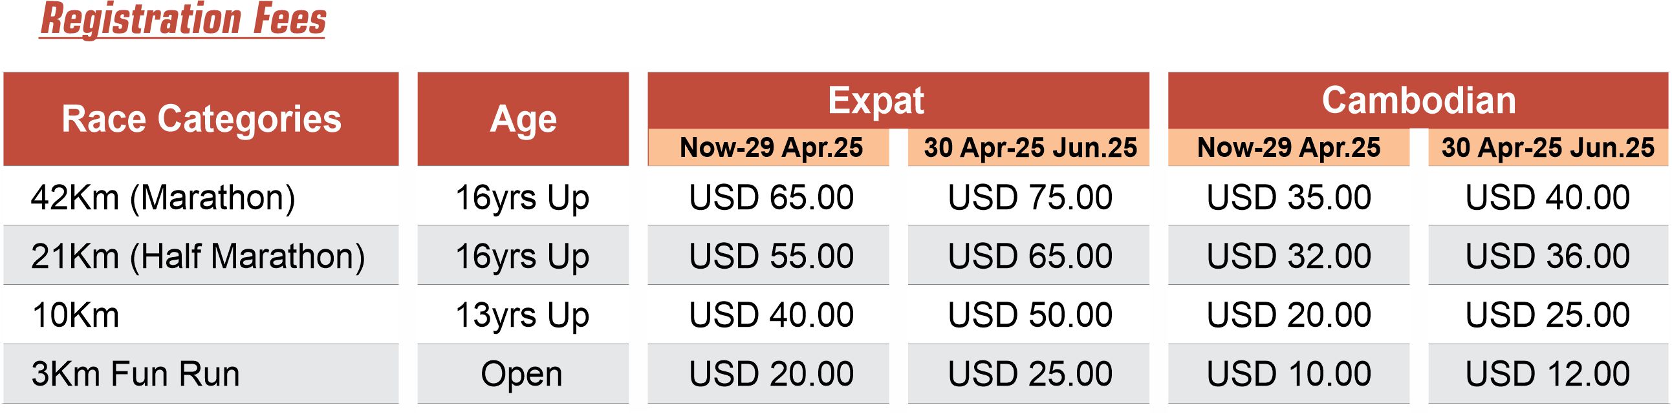Select the 13yrs Up age cell
1672x414 pixels.
pyautogui.click(x=523, y=315)
